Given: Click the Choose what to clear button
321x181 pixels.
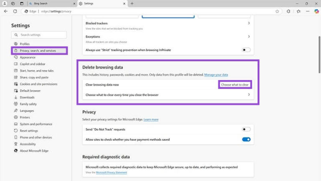Looking at the screenshot, I should pyautogui.click(x=235, y=85).
